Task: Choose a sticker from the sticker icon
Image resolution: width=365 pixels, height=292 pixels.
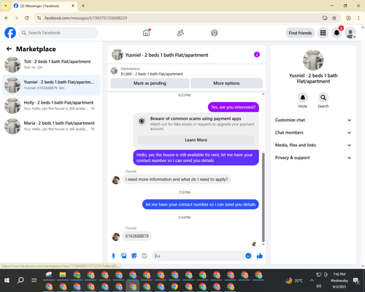Action: 134,255
